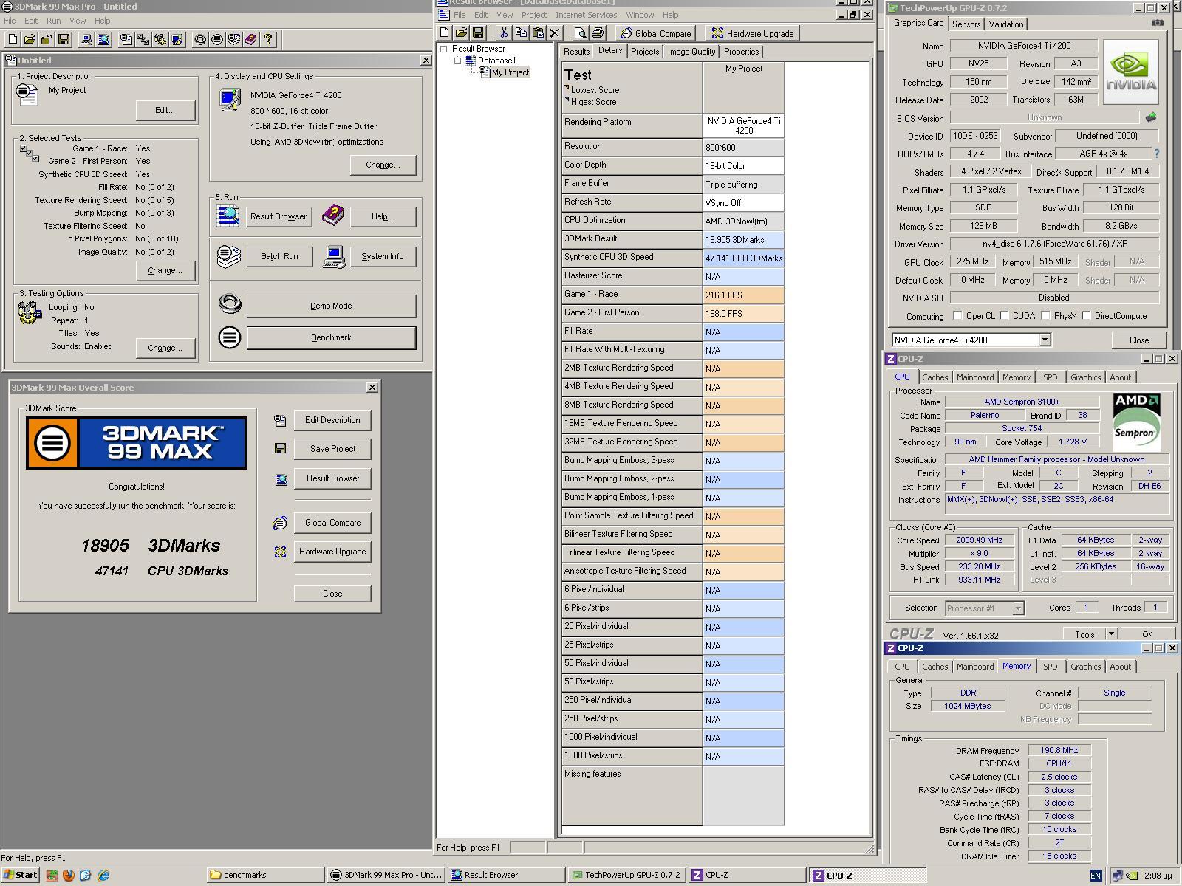Click System Info button
1182x886 pixels.
coord(383,256)
